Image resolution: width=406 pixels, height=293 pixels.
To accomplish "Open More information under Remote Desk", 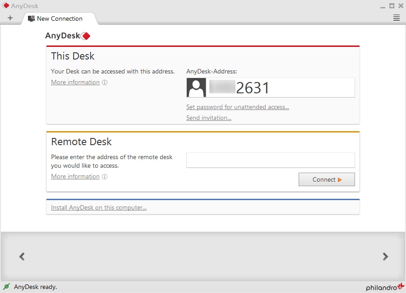I will 75,177.
